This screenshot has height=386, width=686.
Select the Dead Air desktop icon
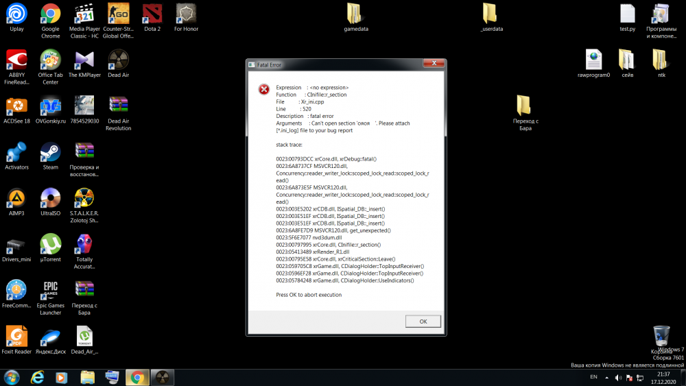(x=118, y=62)
